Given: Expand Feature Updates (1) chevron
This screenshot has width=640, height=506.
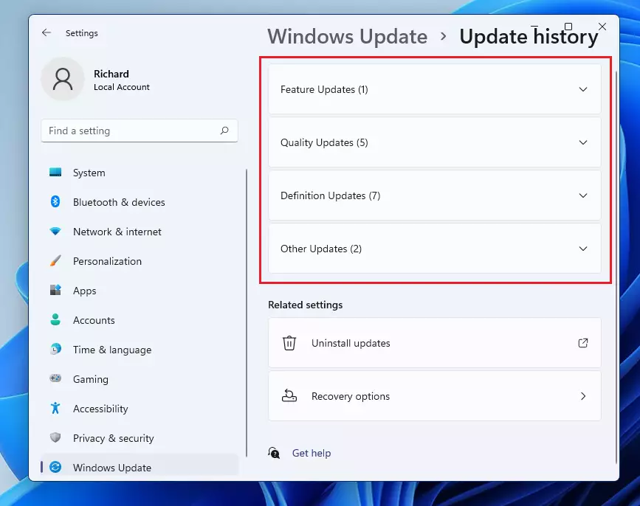Looking at the screenshot, I should pos(583,89).
